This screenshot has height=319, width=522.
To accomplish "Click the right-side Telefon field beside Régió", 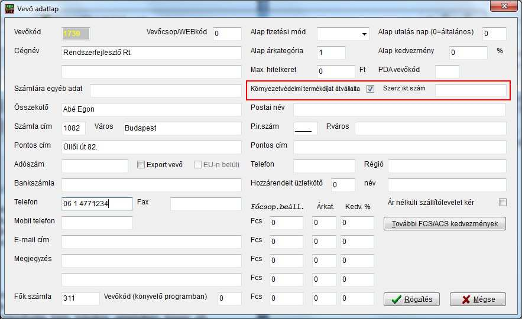I will pyautogui.click(x=324, y=166).
